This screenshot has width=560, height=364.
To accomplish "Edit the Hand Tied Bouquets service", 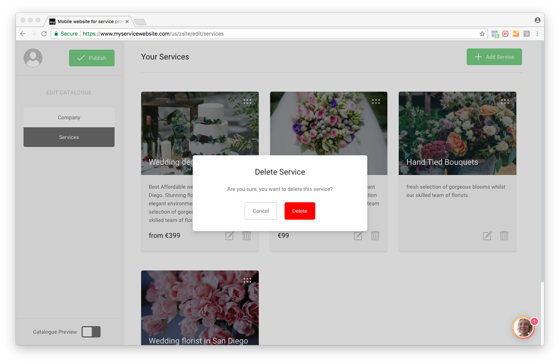I will [x=487, y=236].
